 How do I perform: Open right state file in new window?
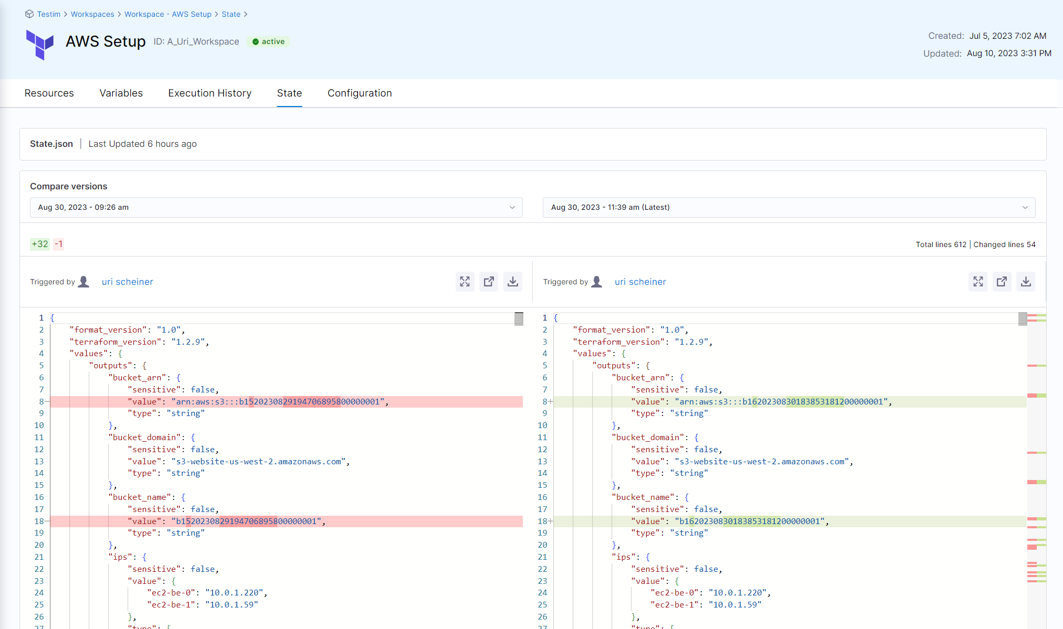pyautogui.click(x=1002, y=282)
